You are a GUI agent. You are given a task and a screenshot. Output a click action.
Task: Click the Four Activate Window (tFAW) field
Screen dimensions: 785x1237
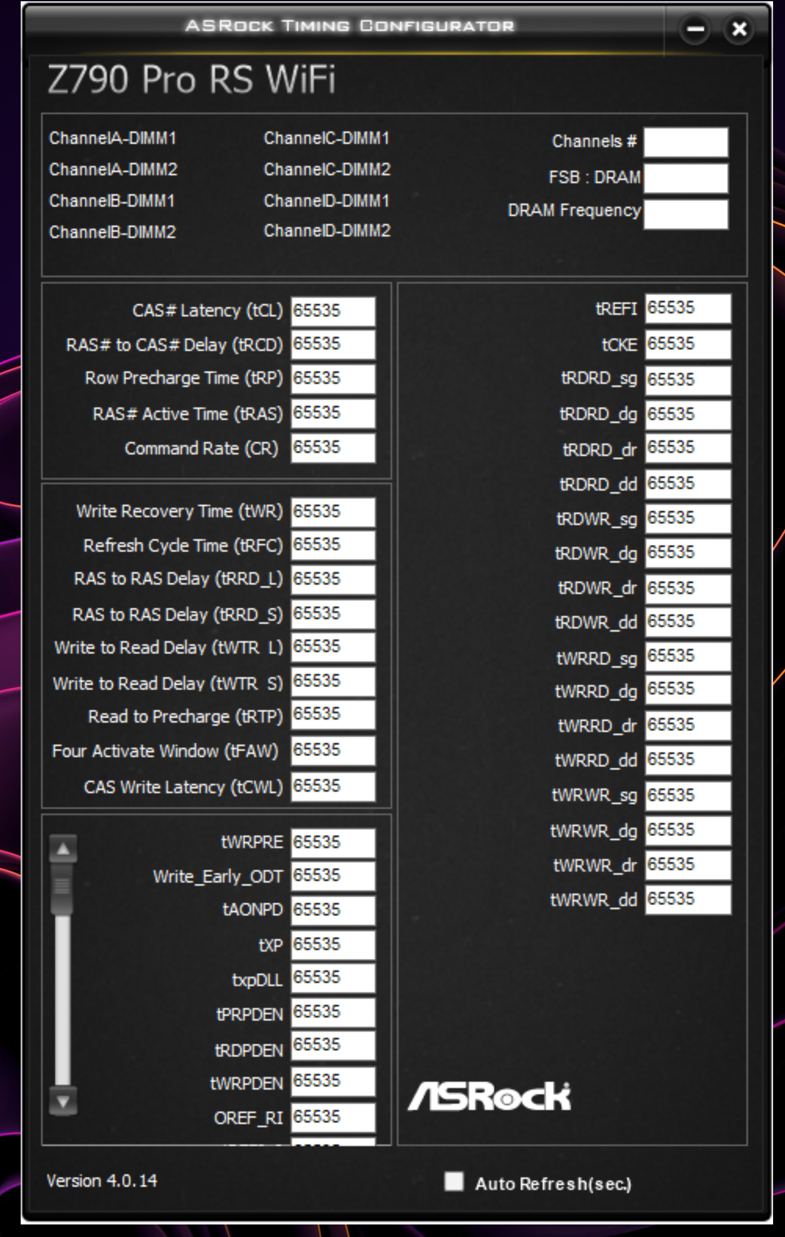pos(334,751)
